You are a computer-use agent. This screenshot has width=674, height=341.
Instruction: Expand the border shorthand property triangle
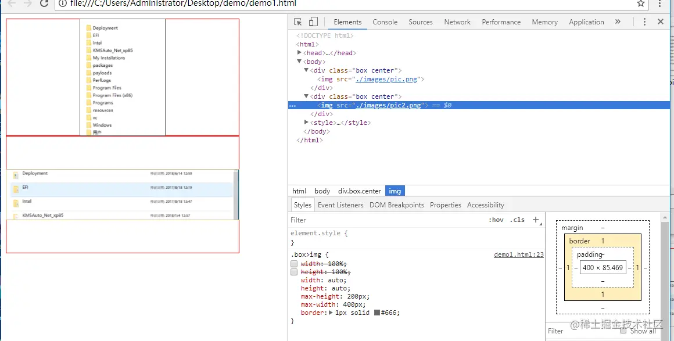(x=331, y=313)
